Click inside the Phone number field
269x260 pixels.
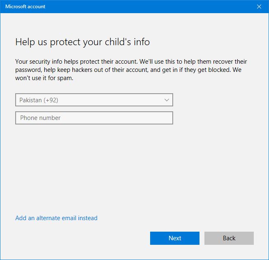pos(94,118)
